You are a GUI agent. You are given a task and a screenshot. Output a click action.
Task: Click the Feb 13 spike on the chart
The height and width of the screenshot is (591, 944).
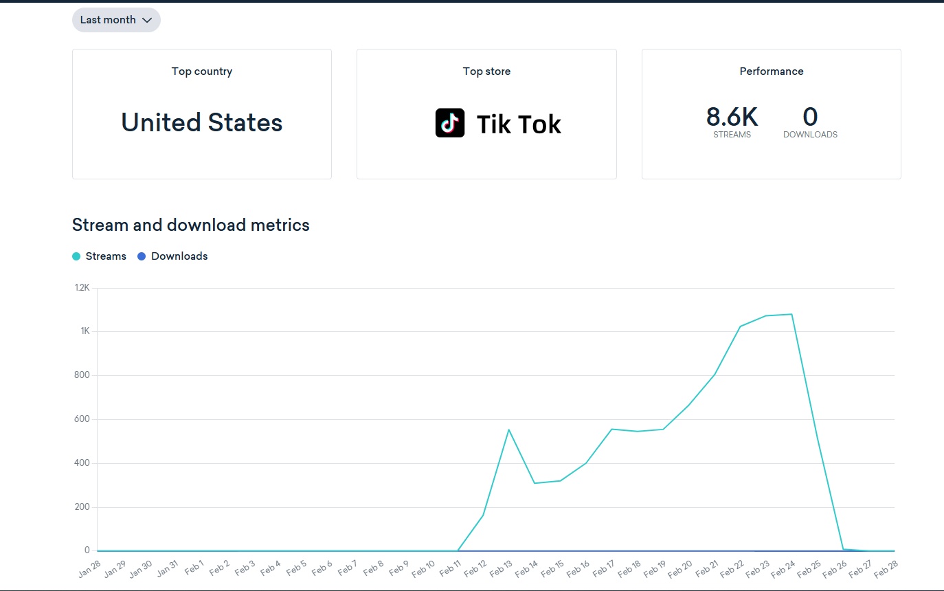(509, 430)
